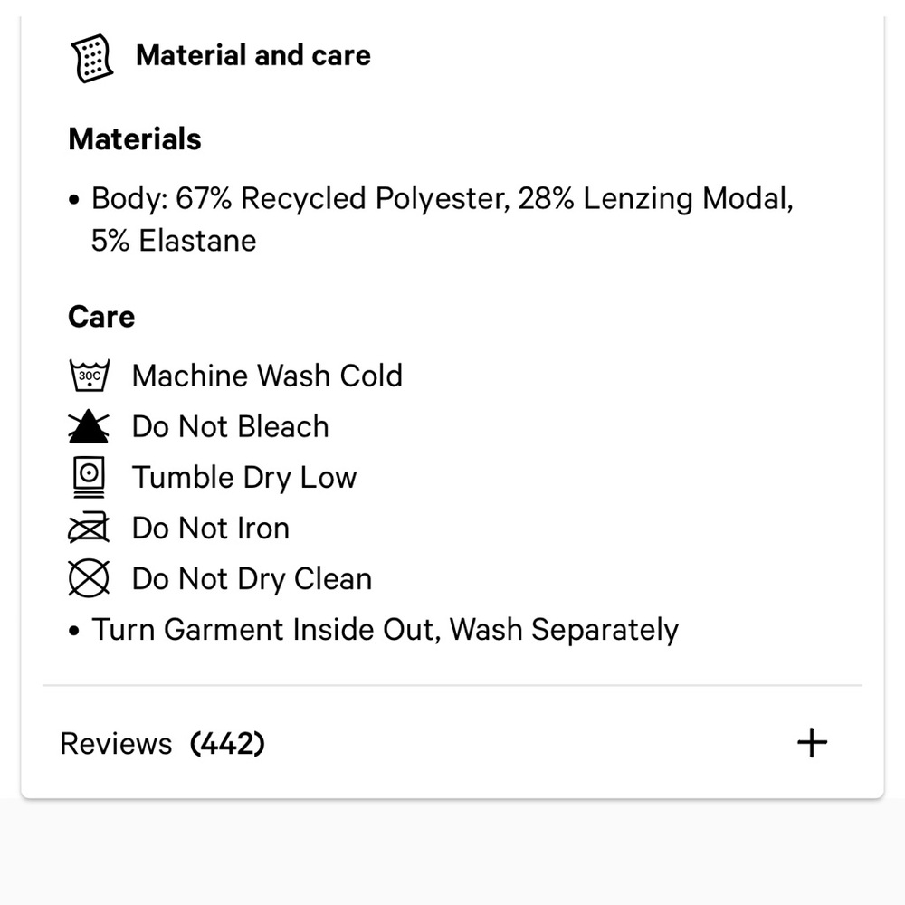Viewport: 905px width, 905px height.
Task: Click the review count (442)
Action: pos(227,744)
